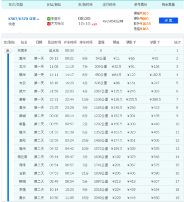The width and height of the screenshot is (184, 202).
Task: Click the 1468公里 distance cell
Action: point(101,140)
